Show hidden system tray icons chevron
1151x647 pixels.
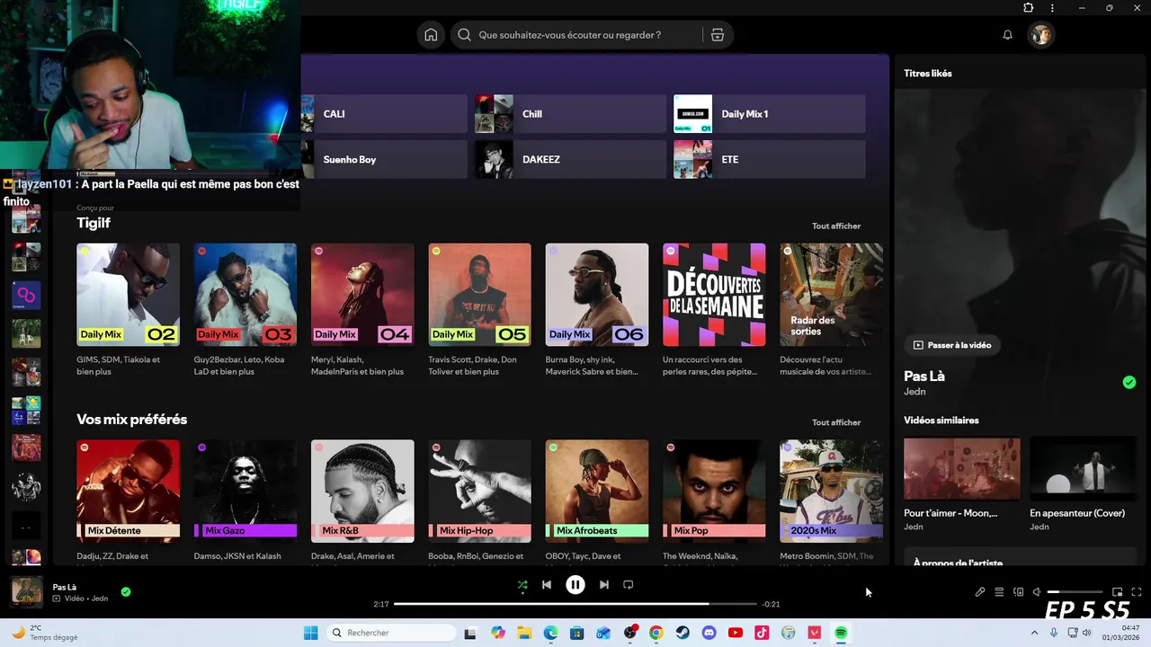pyautogui.click(x=1034, y=633)
